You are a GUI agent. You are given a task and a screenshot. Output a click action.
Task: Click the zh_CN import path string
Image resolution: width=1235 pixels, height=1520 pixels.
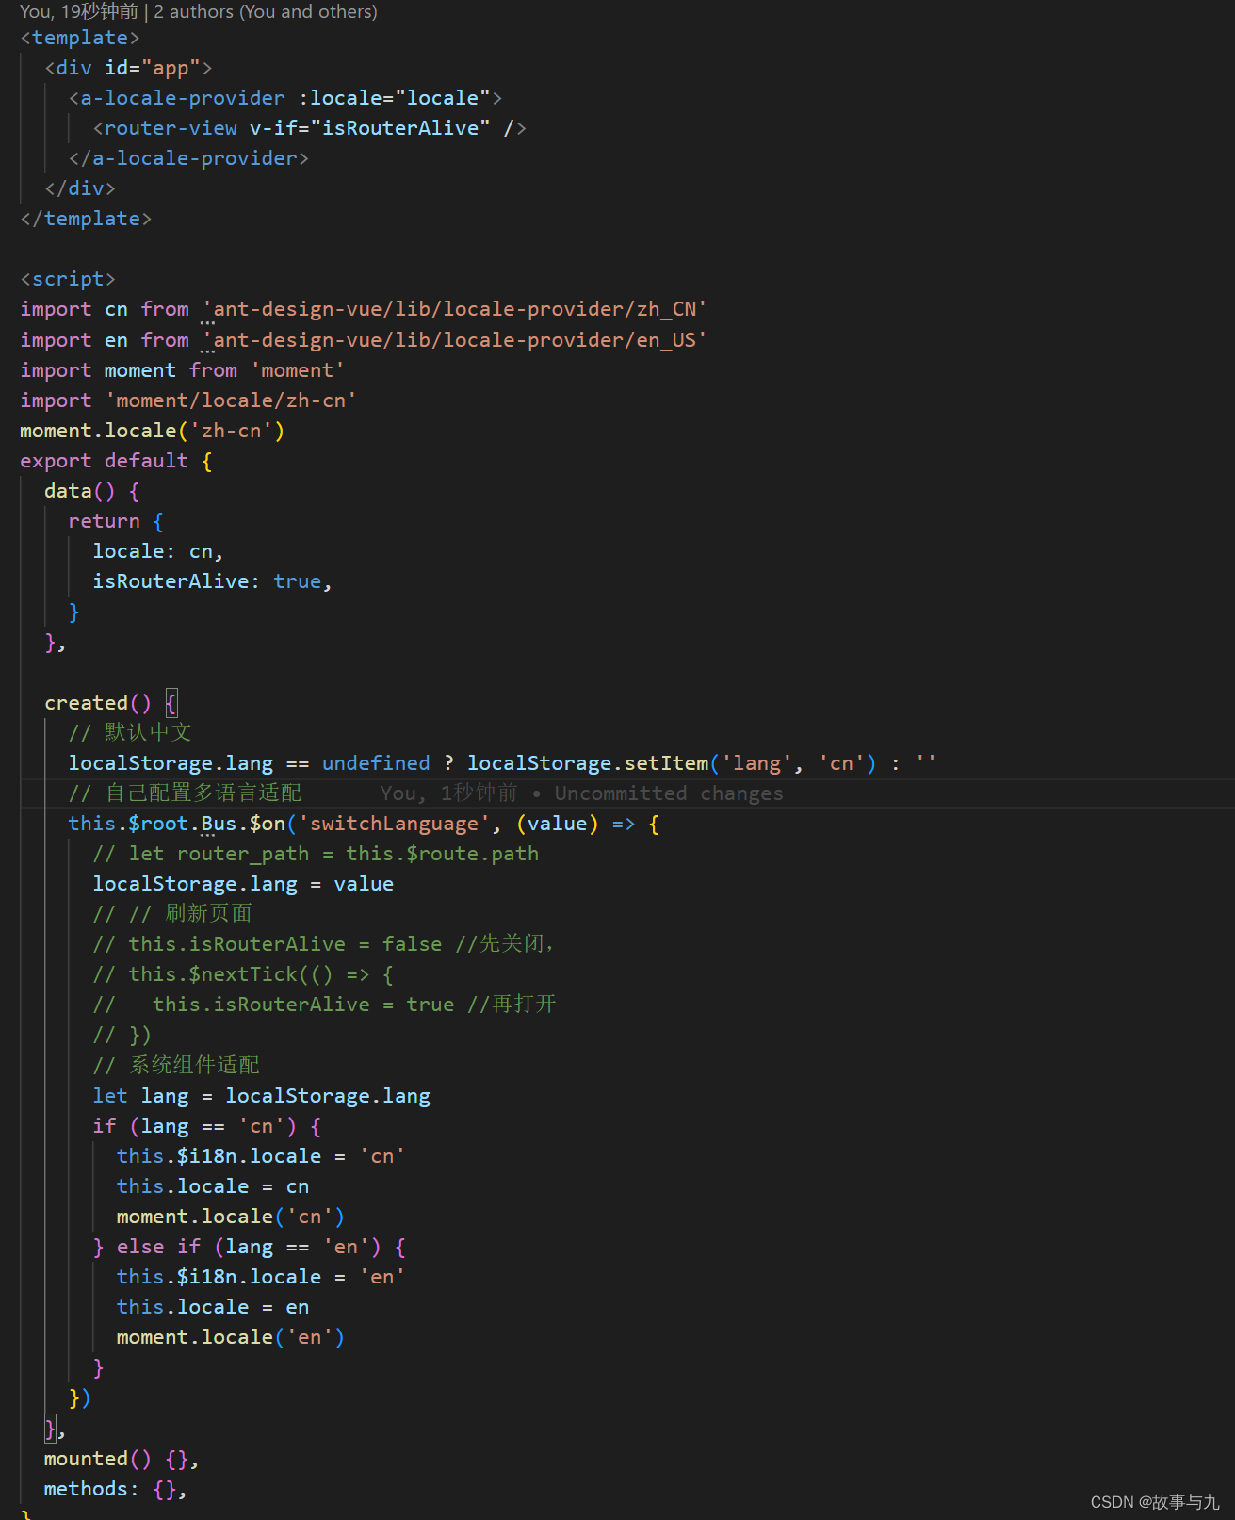(454, 310)
